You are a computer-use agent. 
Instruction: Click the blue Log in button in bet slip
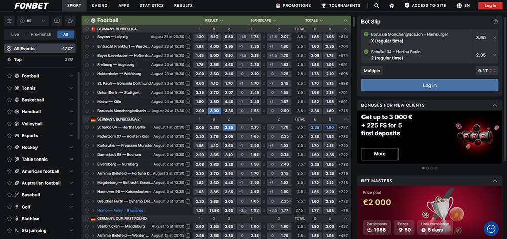point(430,85)
